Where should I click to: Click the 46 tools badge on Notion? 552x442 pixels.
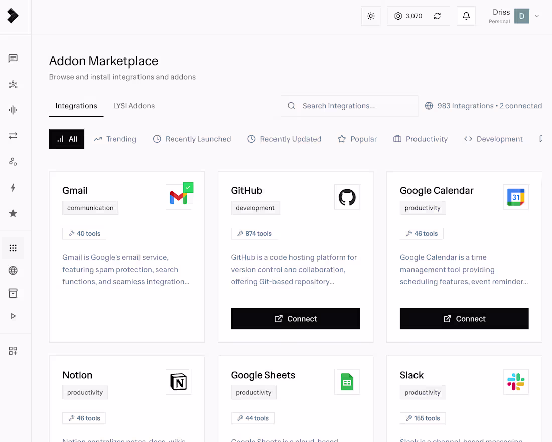point(84,418)
